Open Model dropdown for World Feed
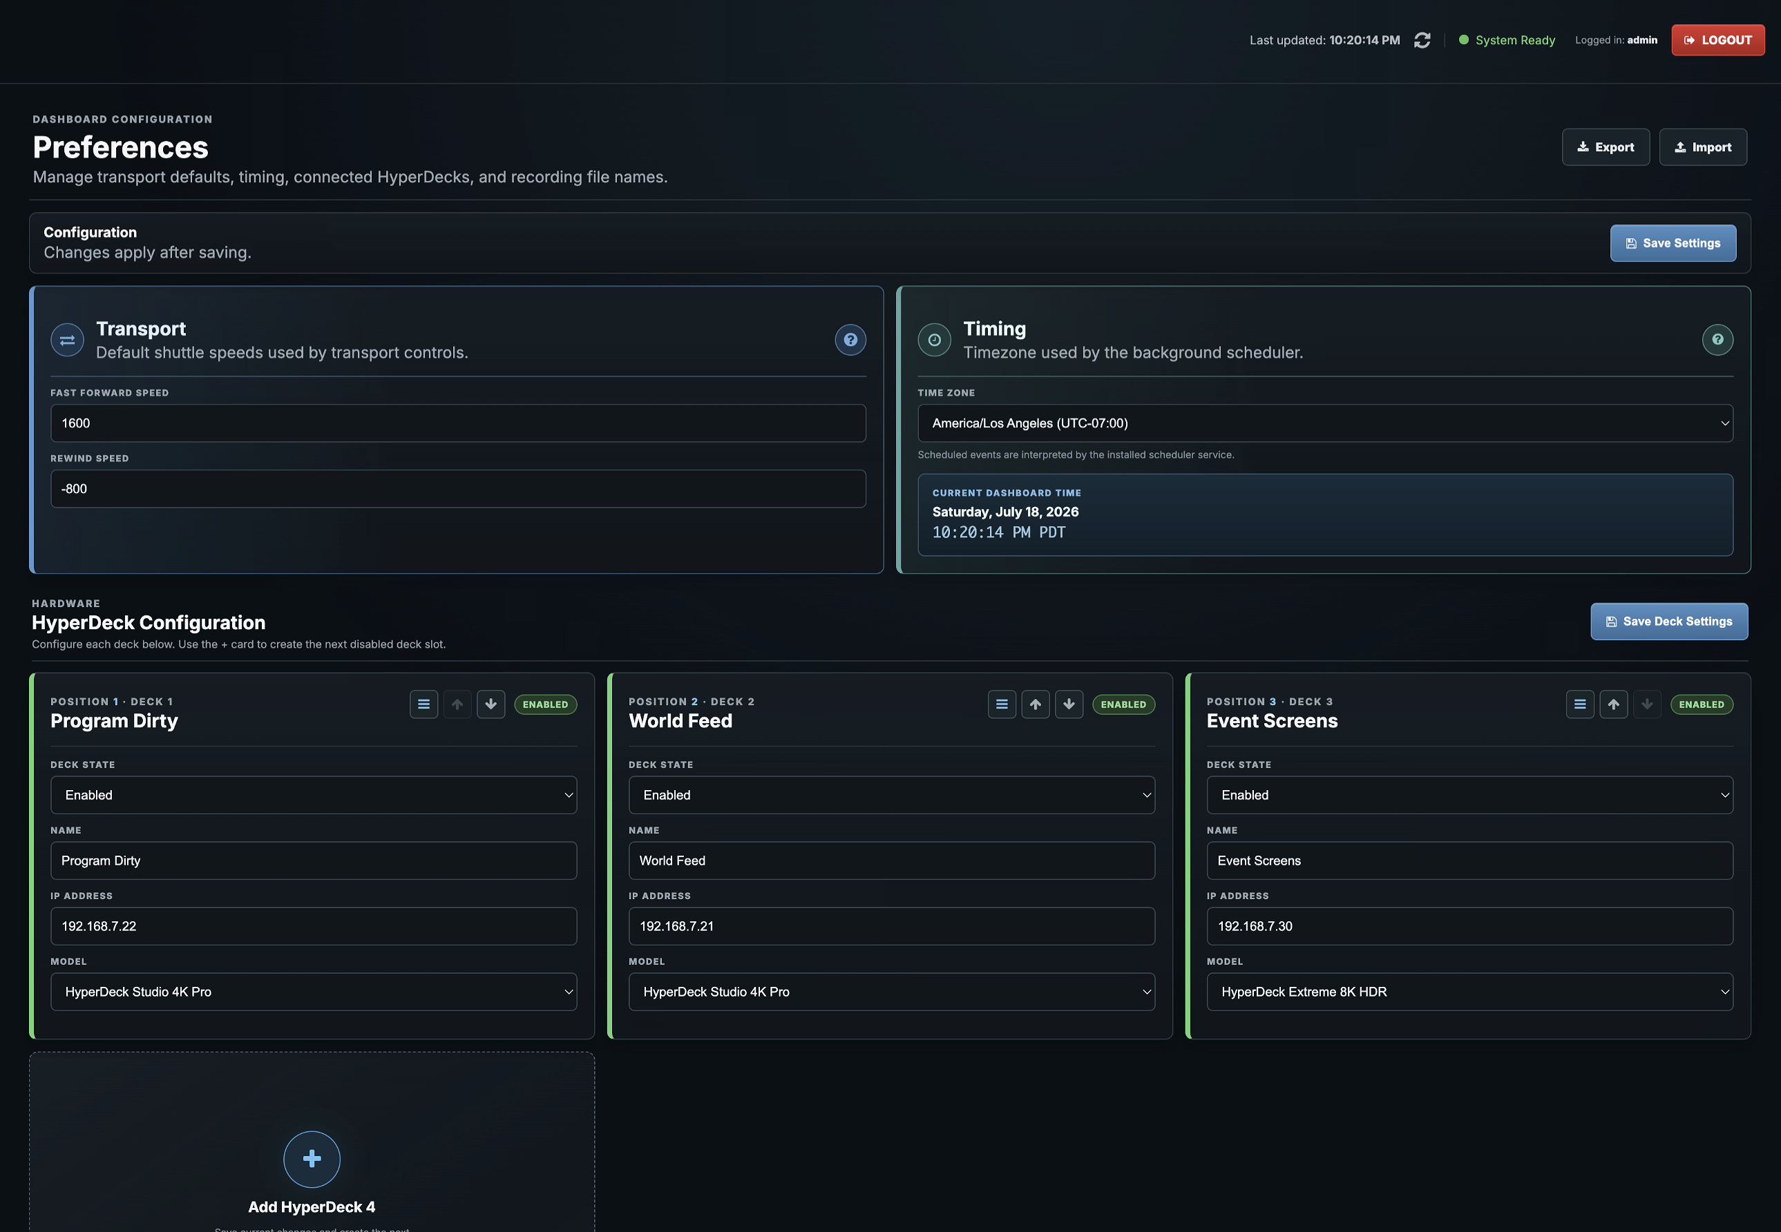 tap(892, 992)
